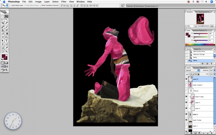Enable Auto Select Layer checkbox
The width and height of the screenshot is (216, 135).
[x=10, y=5]
